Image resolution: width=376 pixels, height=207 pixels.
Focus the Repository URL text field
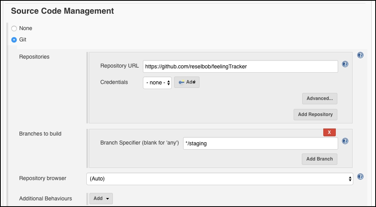point(241,66)
